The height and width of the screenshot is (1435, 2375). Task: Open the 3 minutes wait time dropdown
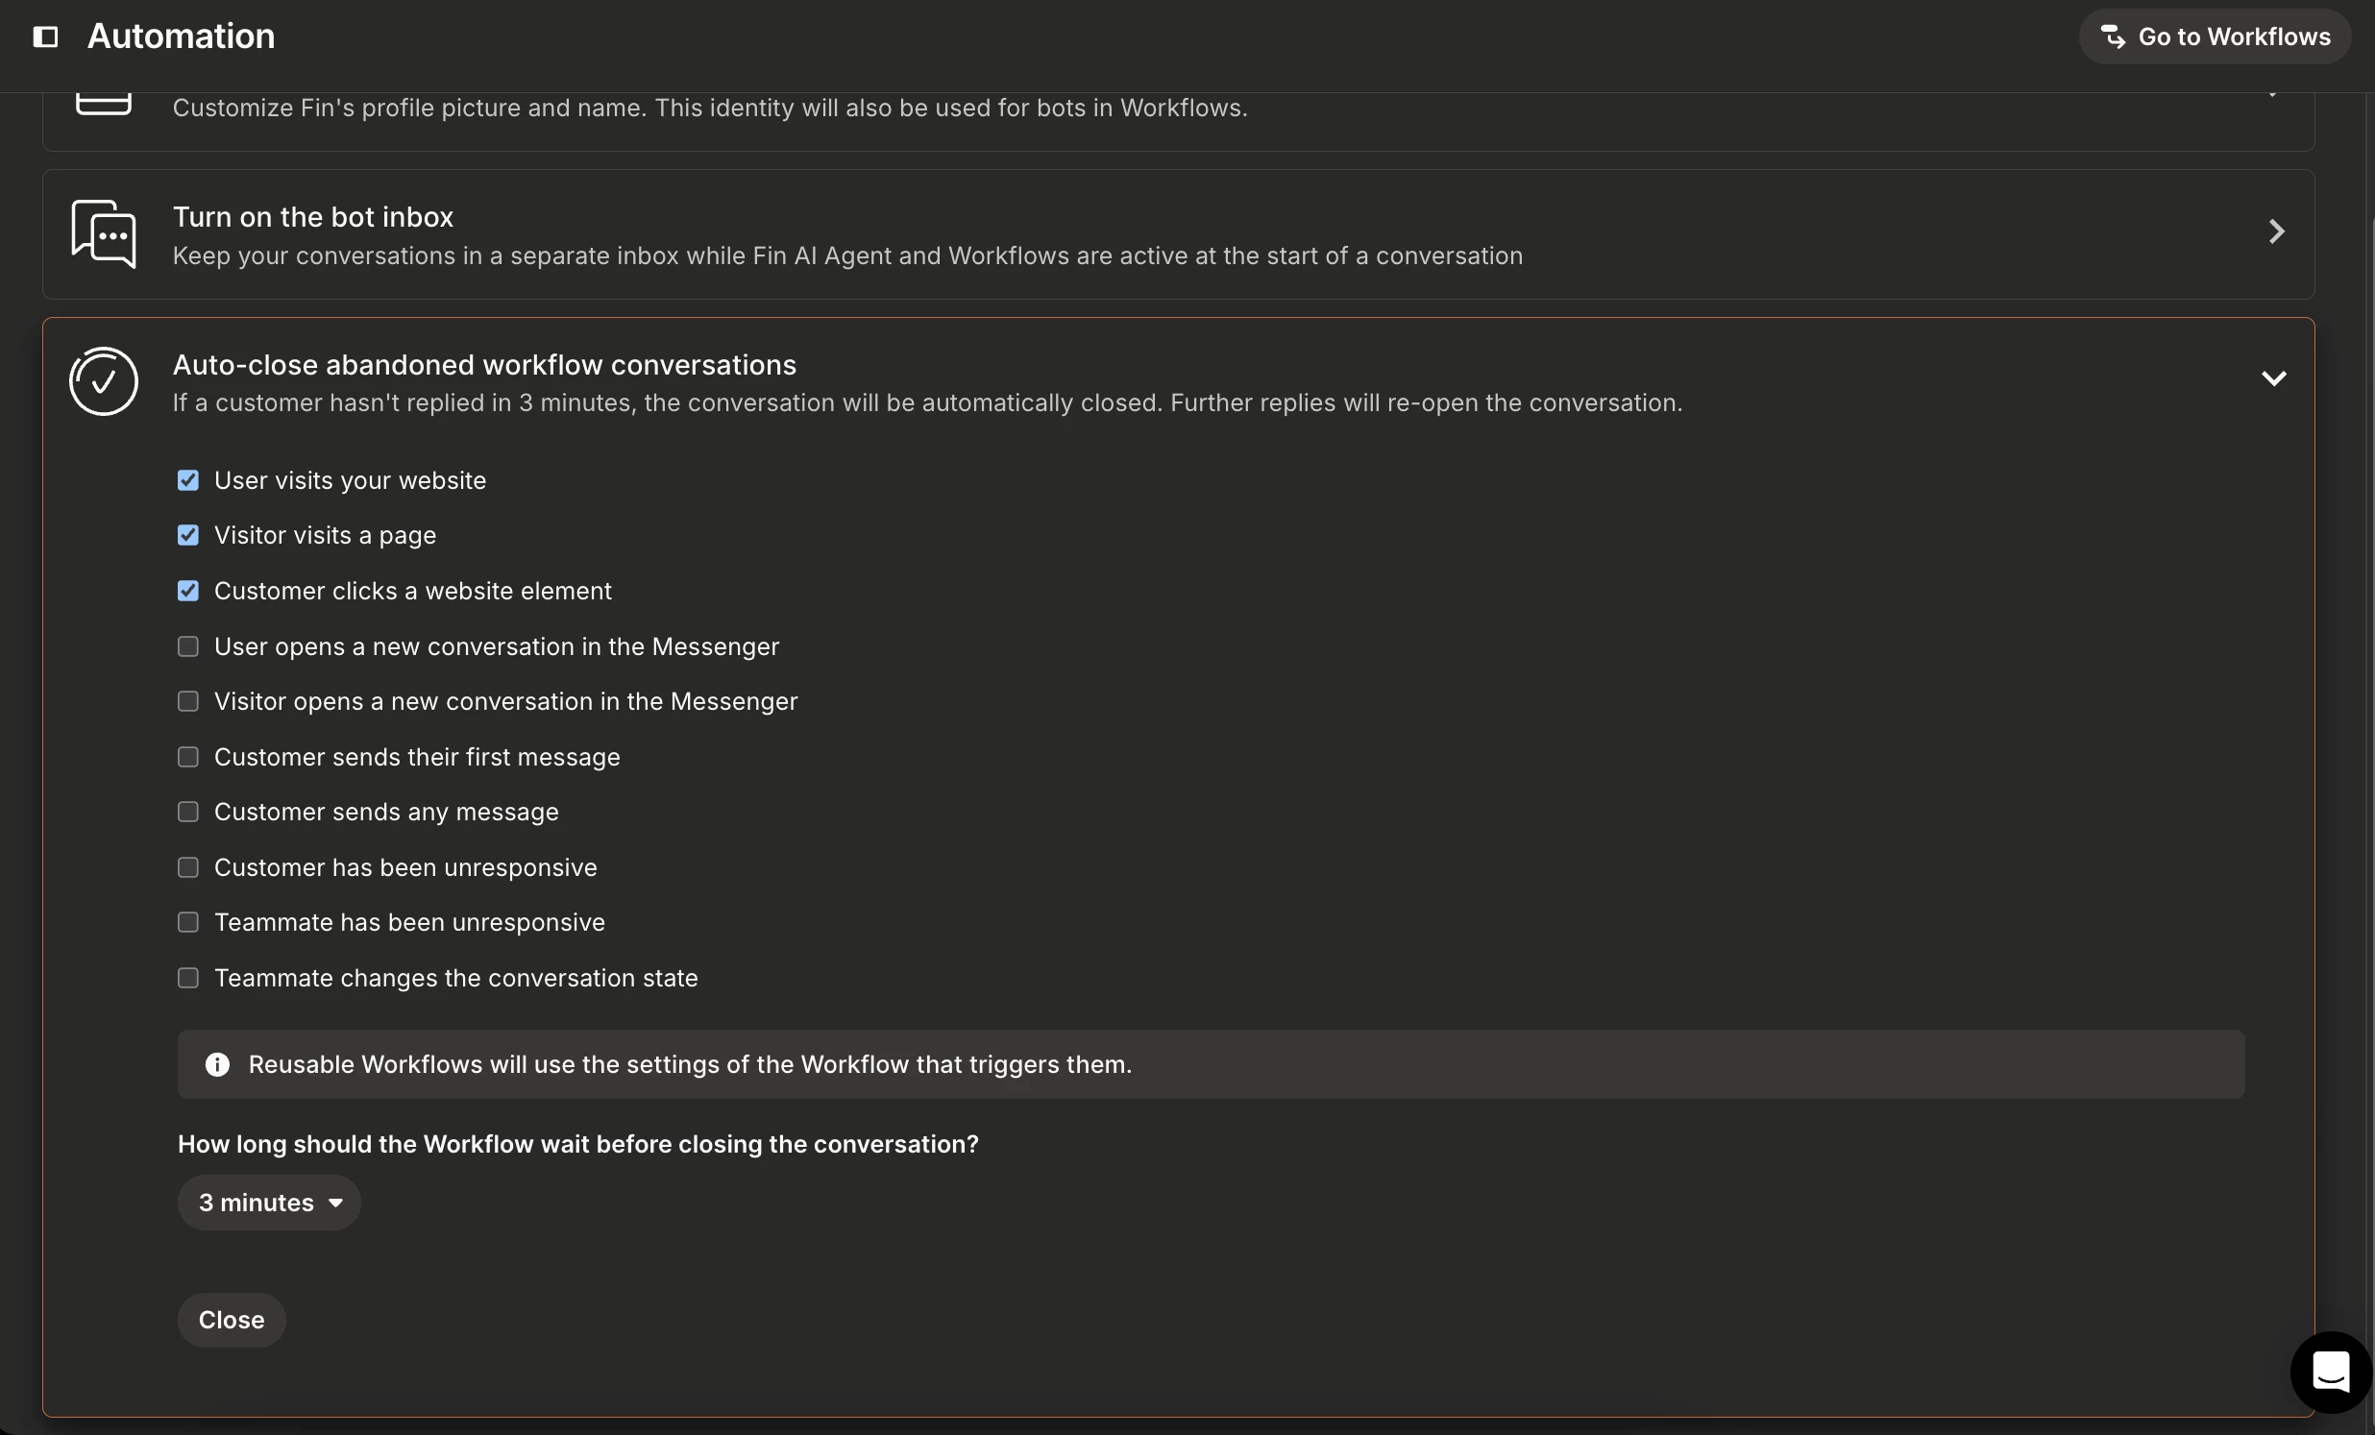(269, 1203)
